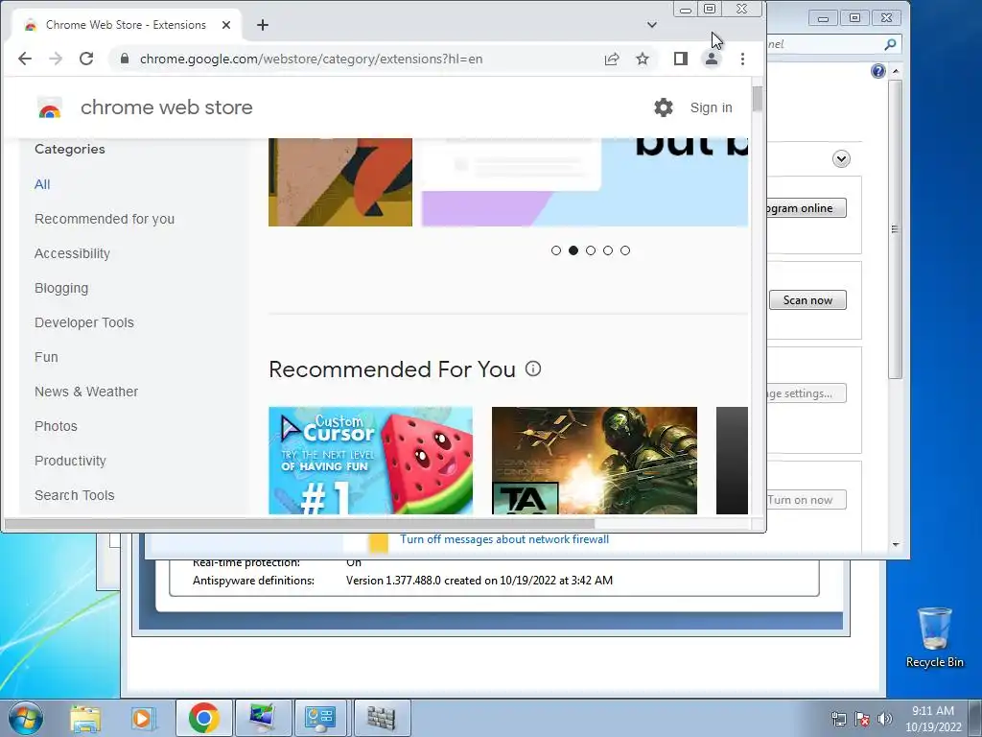
Task: Open Chrome side panel
Action: [681, 59]
